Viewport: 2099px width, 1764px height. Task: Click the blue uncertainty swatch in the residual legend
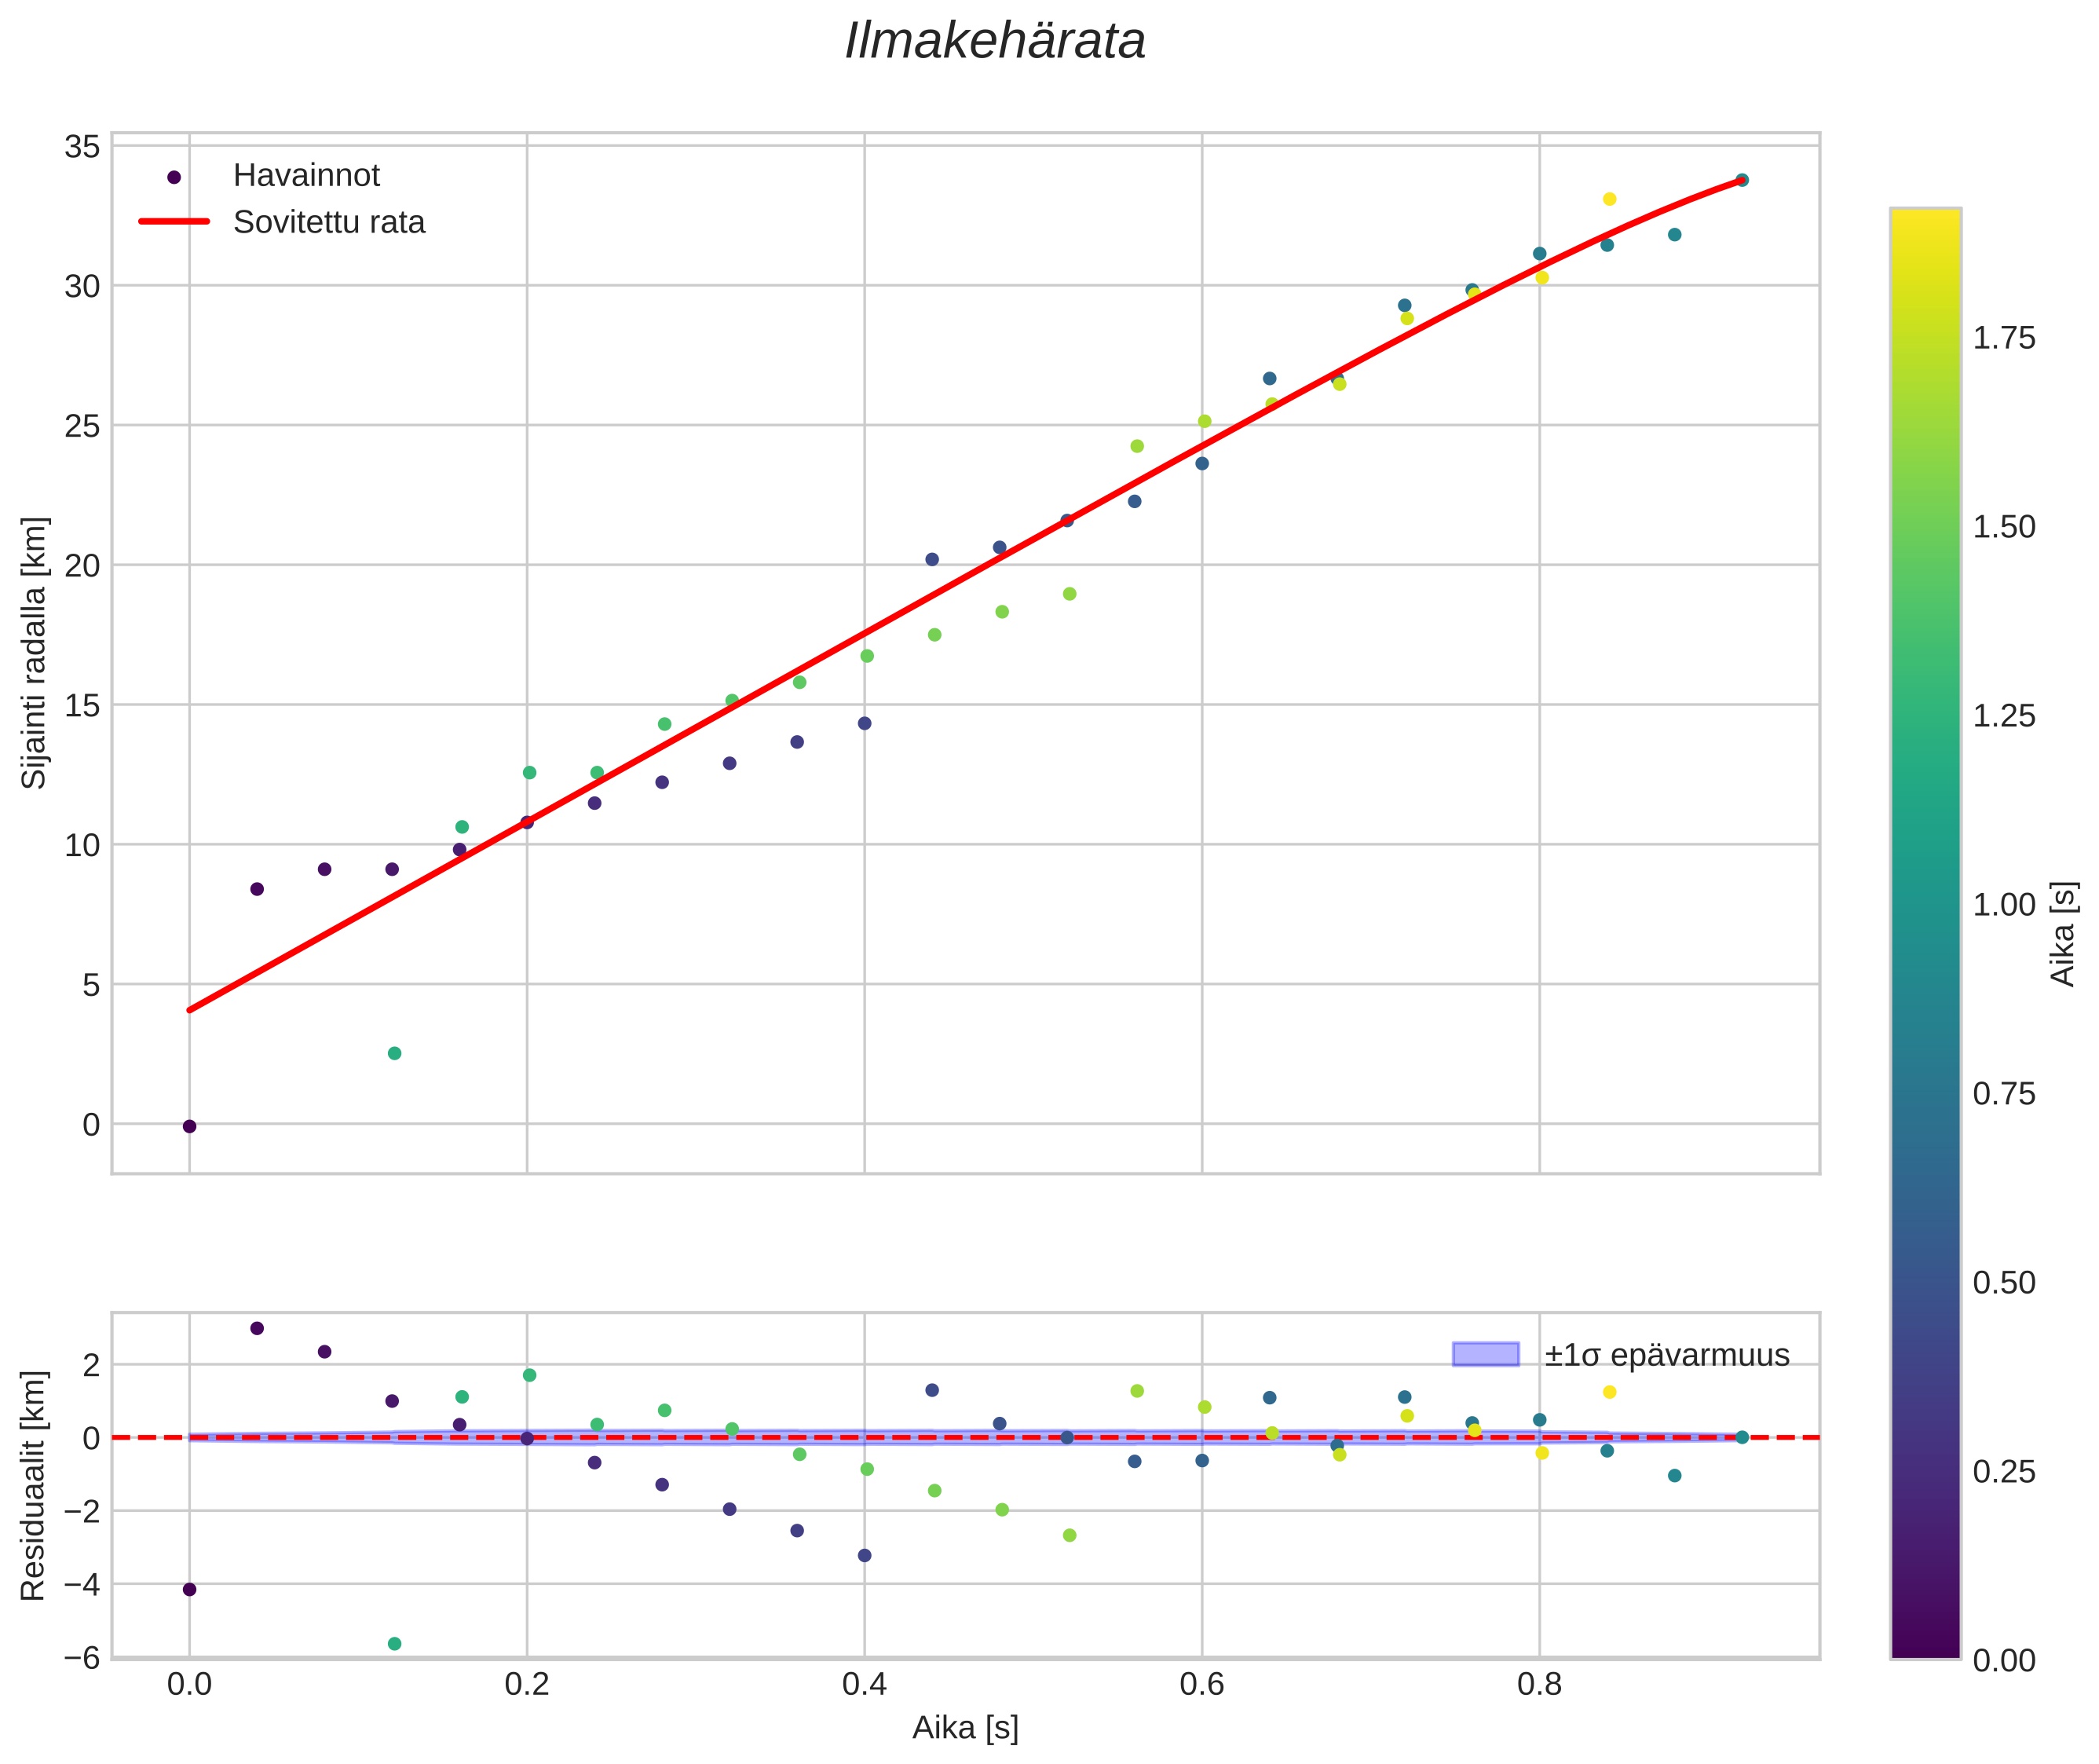1485,1354
